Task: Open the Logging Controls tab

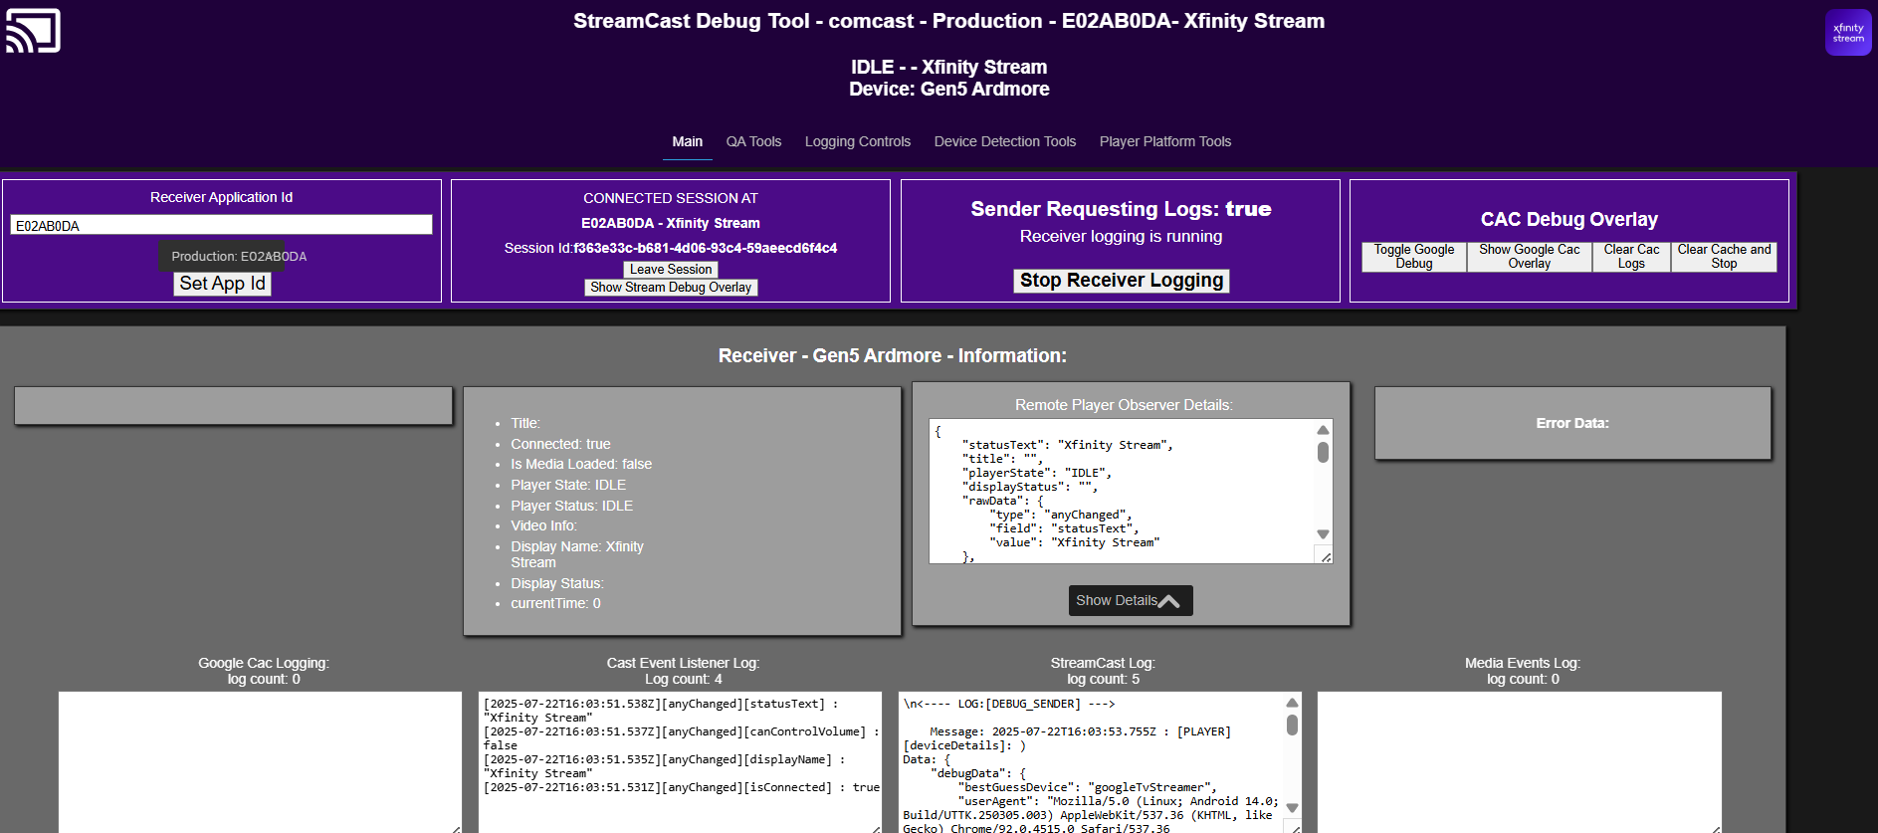Action: [x=857, y=141]
